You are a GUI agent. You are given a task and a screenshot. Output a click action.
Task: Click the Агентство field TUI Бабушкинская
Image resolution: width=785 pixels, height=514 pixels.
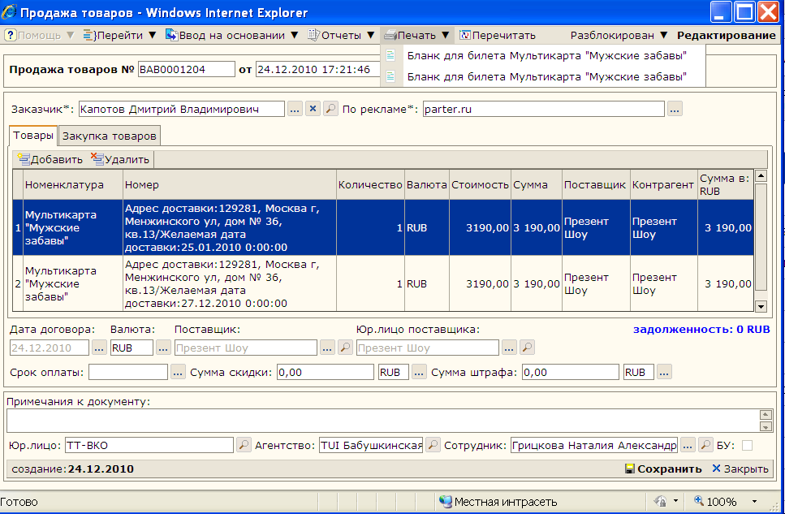371,445
